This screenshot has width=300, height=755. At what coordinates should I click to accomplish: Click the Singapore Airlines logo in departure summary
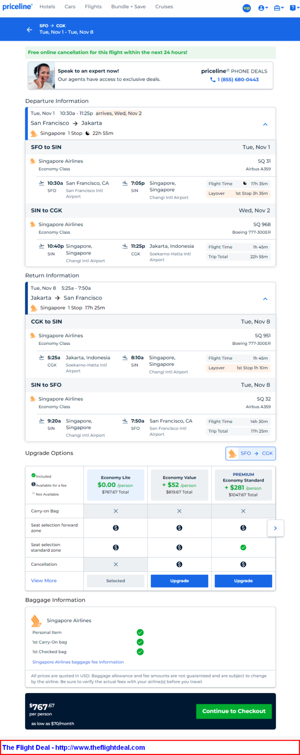34,133
